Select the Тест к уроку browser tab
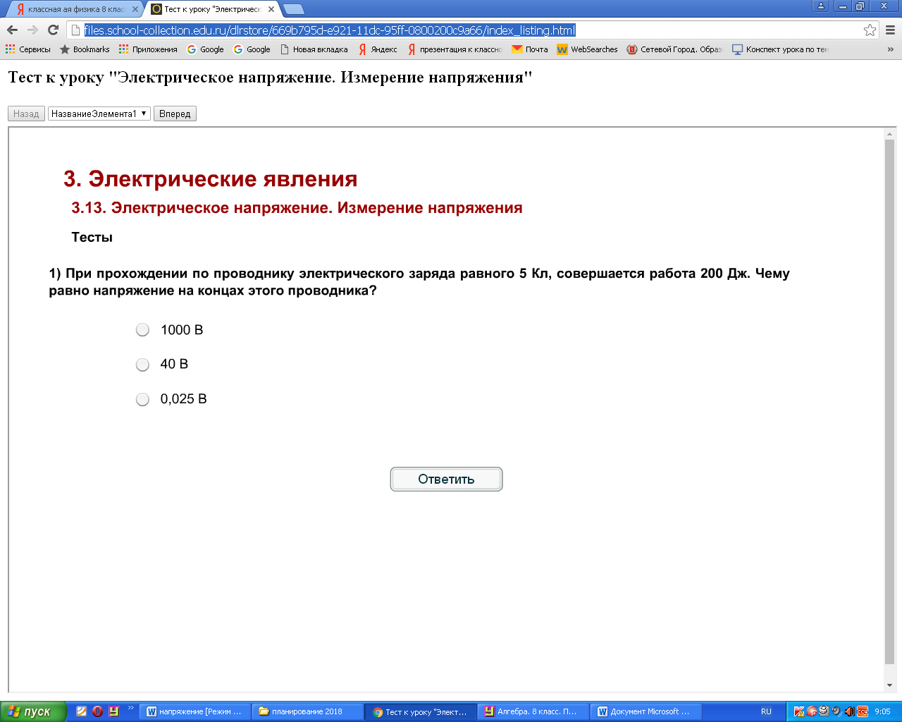 click(x=211, y=9)
